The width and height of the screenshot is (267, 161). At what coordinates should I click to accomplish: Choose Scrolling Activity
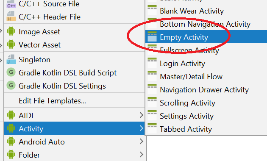click(206, 103)
